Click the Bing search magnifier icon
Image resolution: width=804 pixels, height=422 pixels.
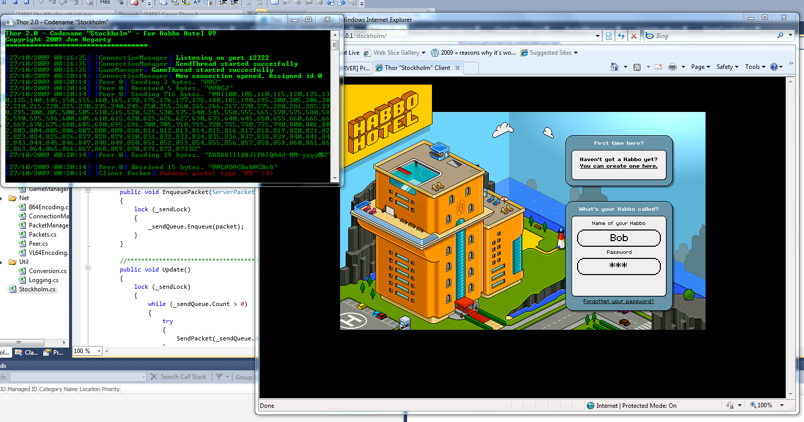780,35
